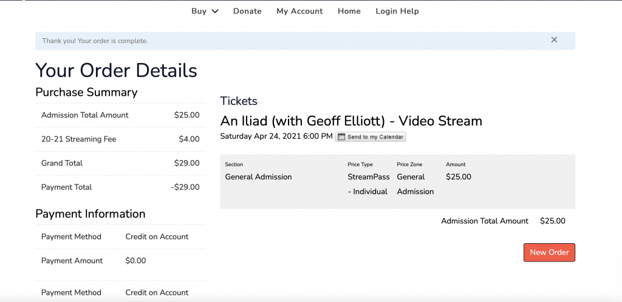Open My Account in the navigation
Screen dimensions: 622x302
pyautogui.click(x=299, y=11)
